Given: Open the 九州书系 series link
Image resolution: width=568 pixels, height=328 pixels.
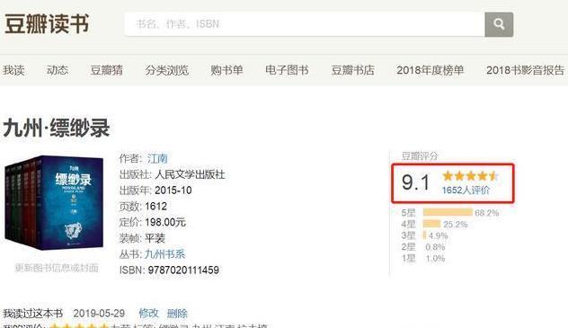Looking at the screenshot, I should click(x=164, y=254).
